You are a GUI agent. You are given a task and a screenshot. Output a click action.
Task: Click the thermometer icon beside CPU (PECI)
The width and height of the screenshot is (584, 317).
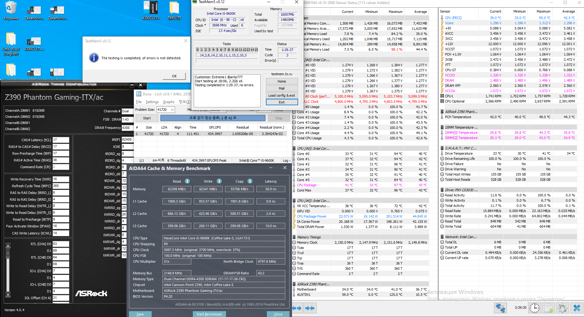click(x=442, y=18)
